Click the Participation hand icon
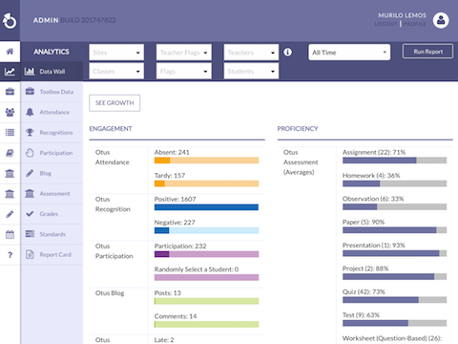 point(30,153)
